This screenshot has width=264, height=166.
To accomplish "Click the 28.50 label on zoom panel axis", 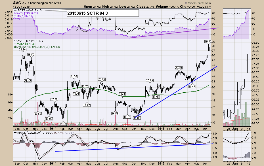I will 256,43.
